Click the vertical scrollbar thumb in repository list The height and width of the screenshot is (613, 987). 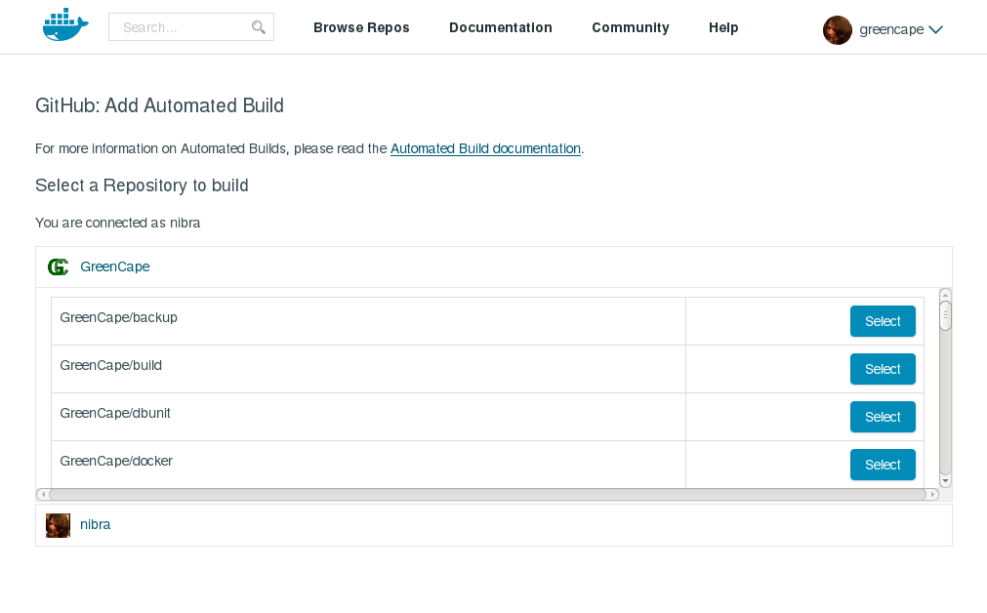coord(945,315)
